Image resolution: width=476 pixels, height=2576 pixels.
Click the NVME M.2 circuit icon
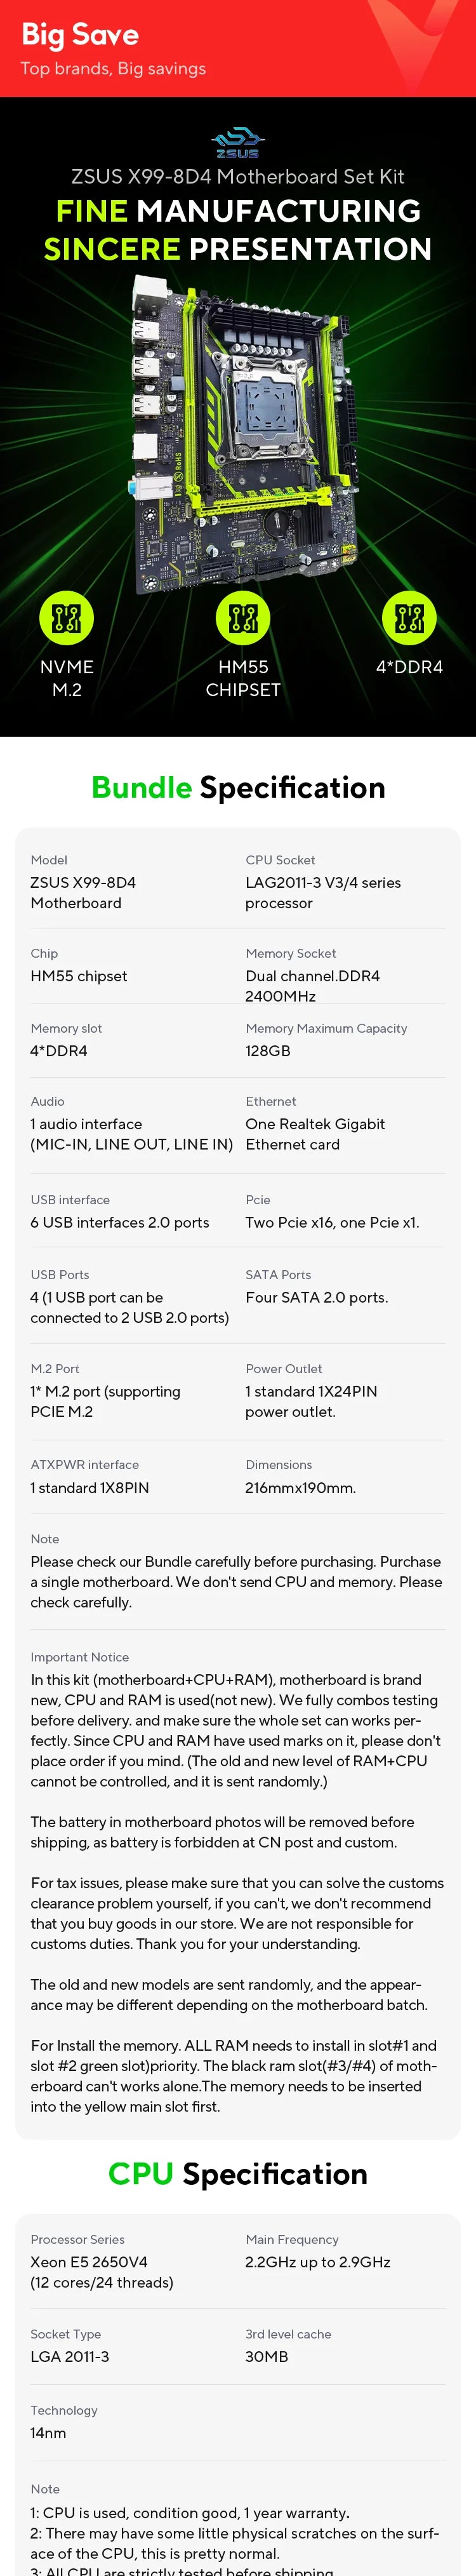(66, 617)
